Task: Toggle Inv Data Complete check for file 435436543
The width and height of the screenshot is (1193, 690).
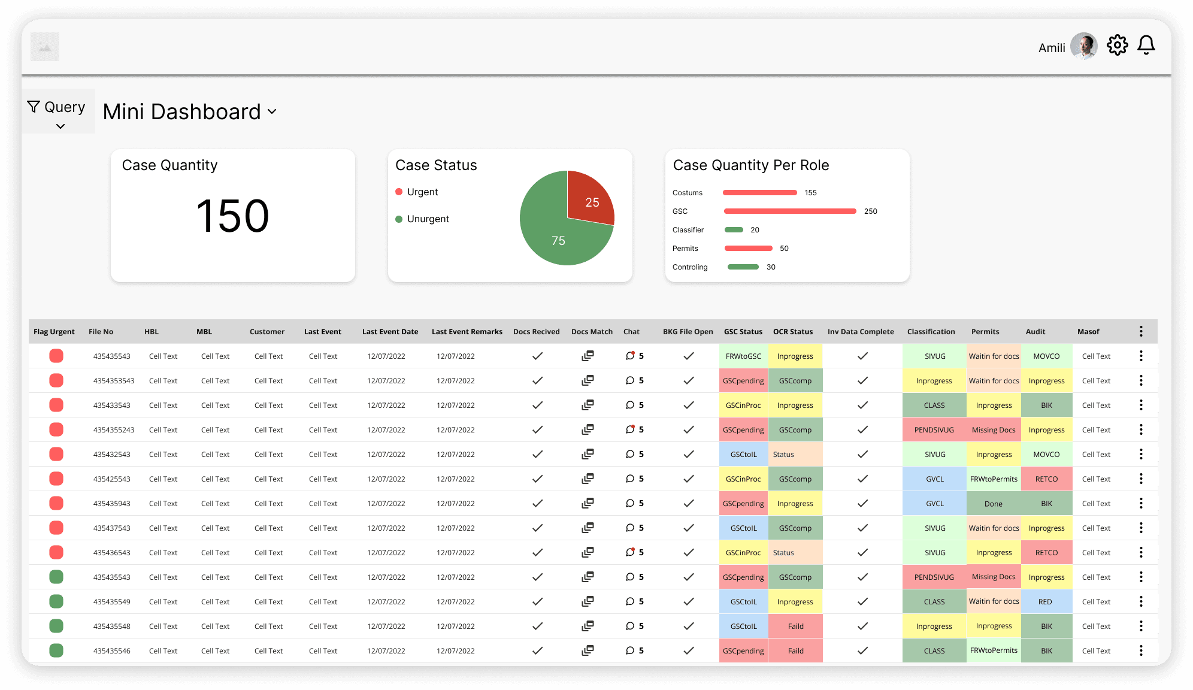Action: (862, 552)
